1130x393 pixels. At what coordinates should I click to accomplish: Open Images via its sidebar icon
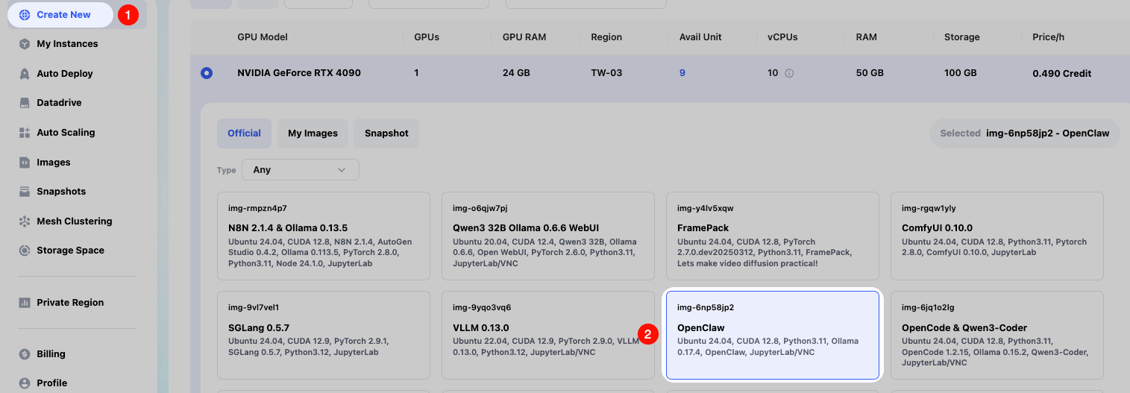(x=25, y=163)
